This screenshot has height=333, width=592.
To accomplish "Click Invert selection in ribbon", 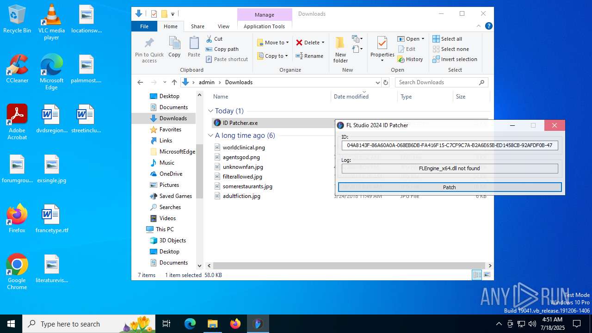I will click(x=455, y=59).
